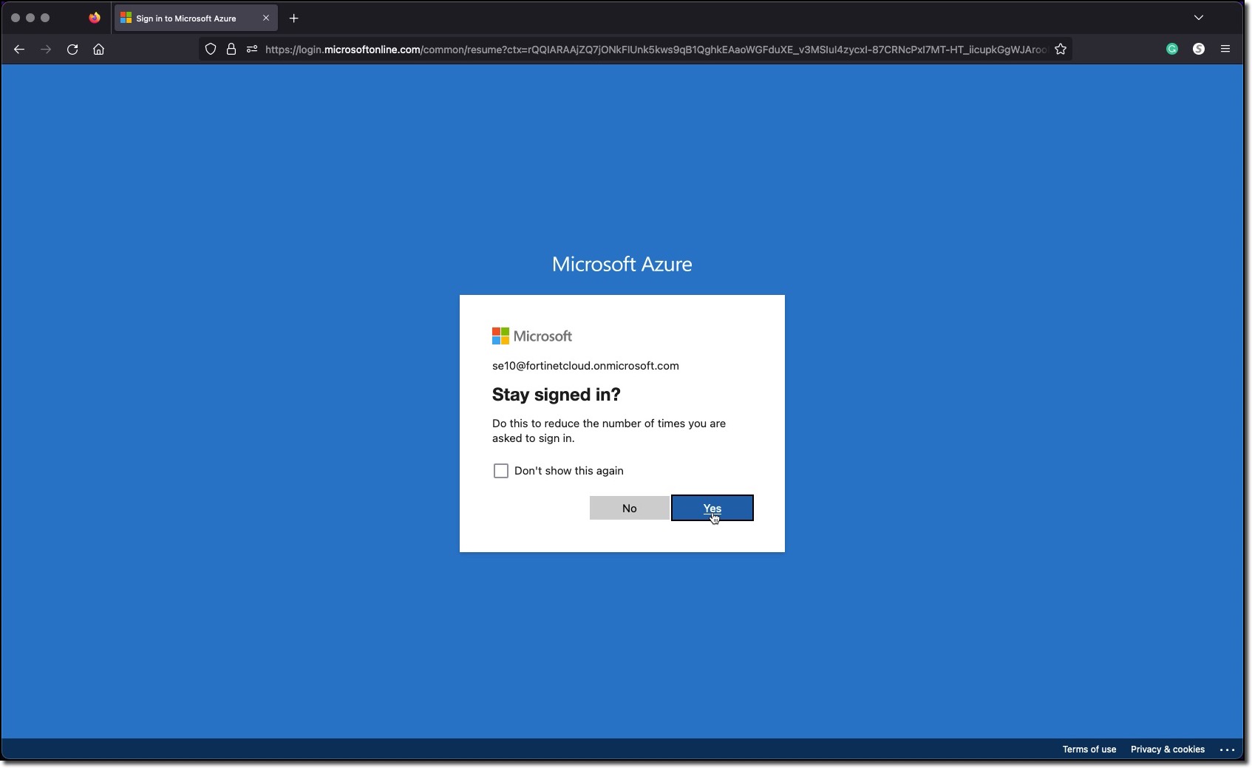
Task: Click the Microsoft logo in dialog
Action: 532,336
